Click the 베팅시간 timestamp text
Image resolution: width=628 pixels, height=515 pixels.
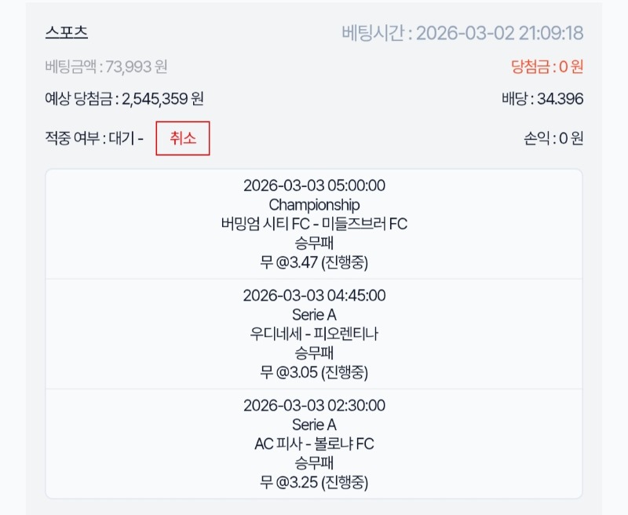pyautogui.click(x=462, y=34)
